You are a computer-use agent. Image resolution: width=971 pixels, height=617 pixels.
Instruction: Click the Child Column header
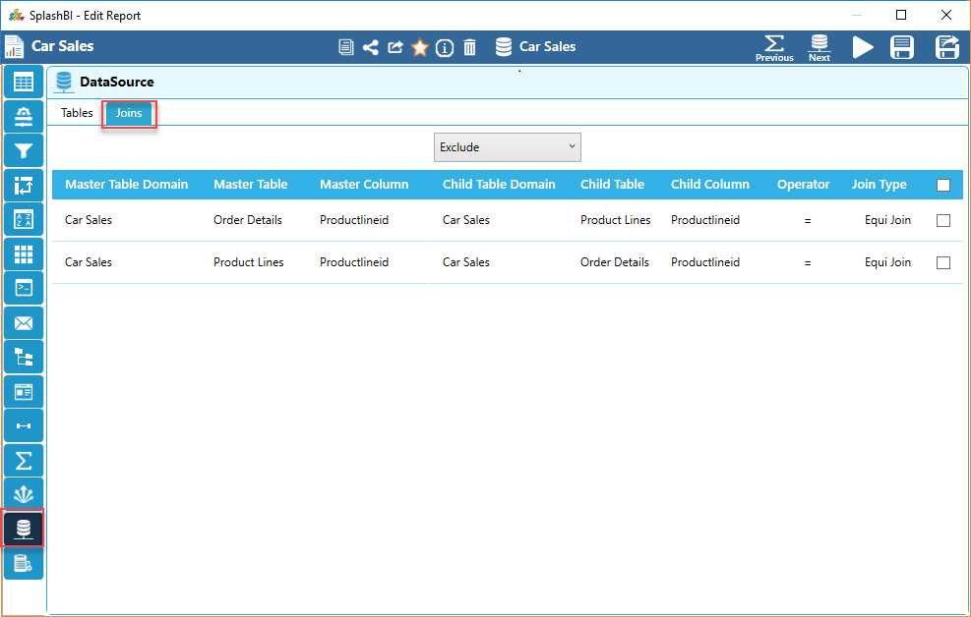pyautogui.click(x=709, y=185)
